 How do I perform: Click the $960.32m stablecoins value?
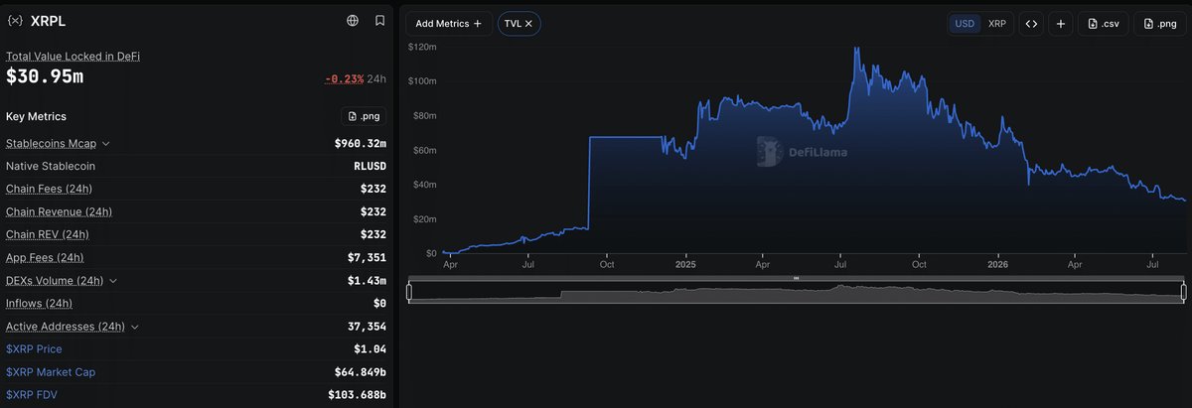361,144
